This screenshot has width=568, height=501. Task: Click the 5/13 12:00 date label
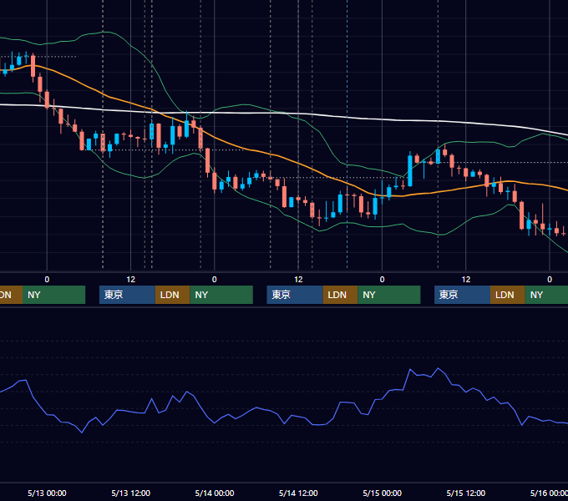(x=131, y=493)
